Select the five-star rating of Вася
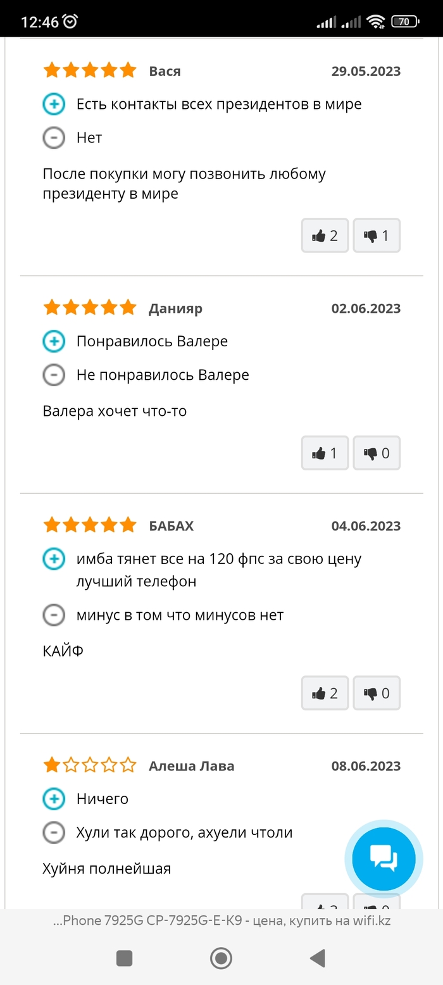Viewport: 443px width, 985px height. (x=90, y=70)
